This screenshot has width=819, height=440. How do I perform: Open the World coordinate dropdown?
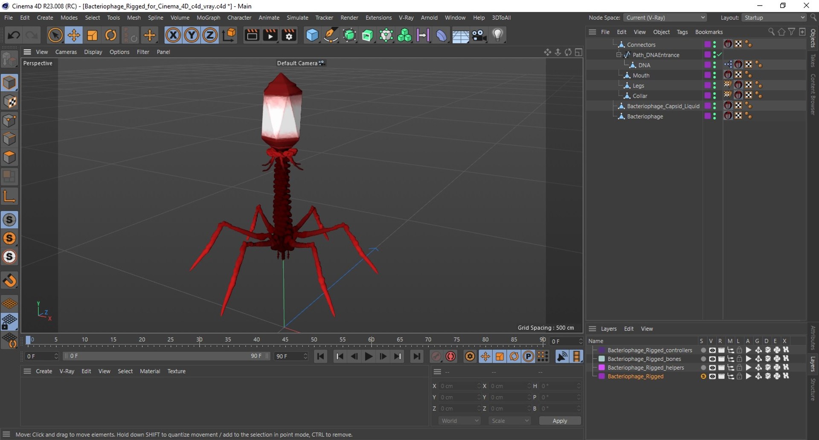460,421
